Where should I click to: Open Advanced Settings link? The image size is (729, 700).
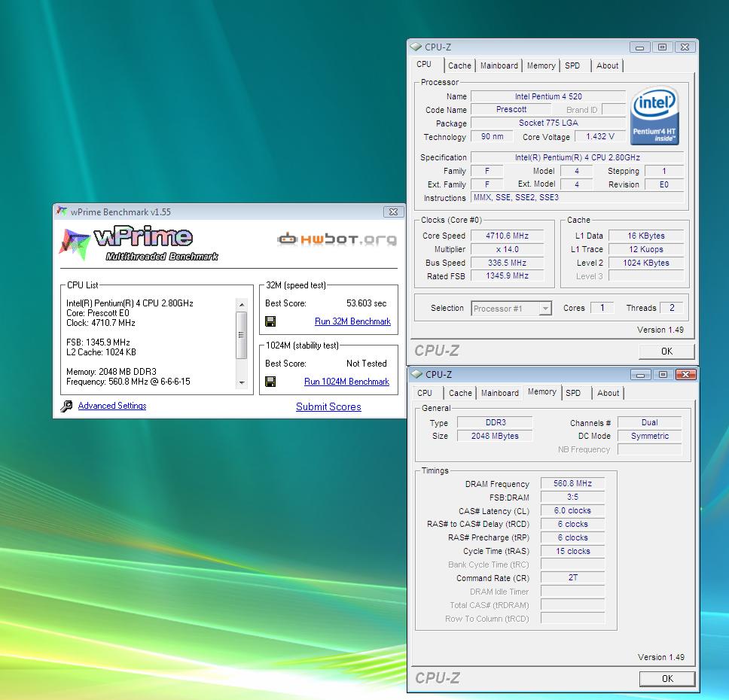point(112,406)
